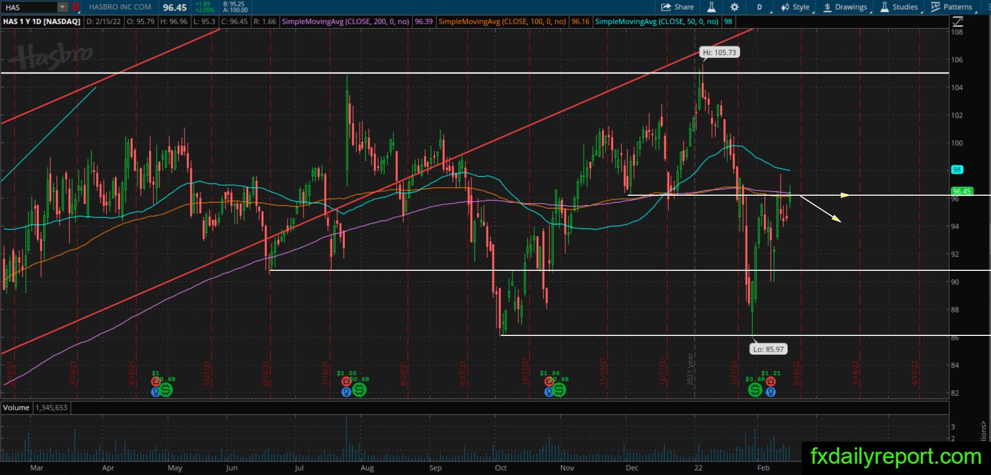
Task: Click the dividend icon beside the $1.96 label
Action: coord(559,390)
